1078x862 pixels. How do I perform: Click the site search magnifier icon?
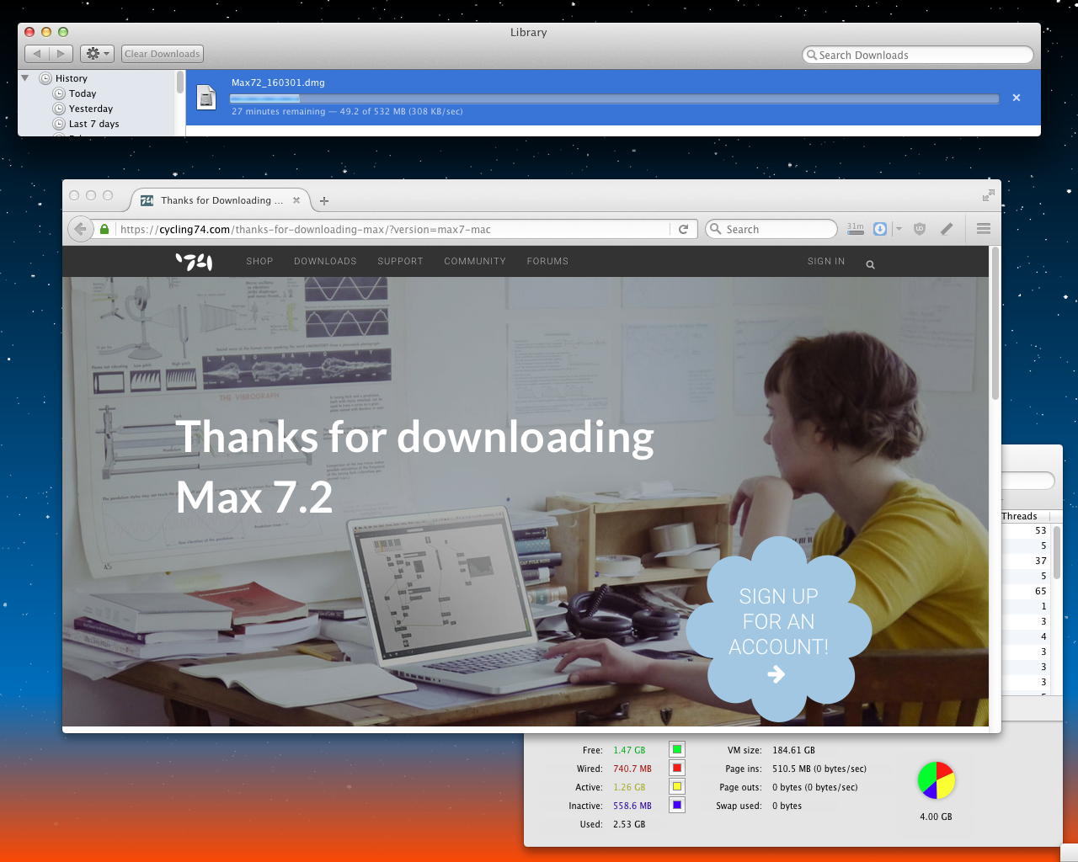(870, 264)
